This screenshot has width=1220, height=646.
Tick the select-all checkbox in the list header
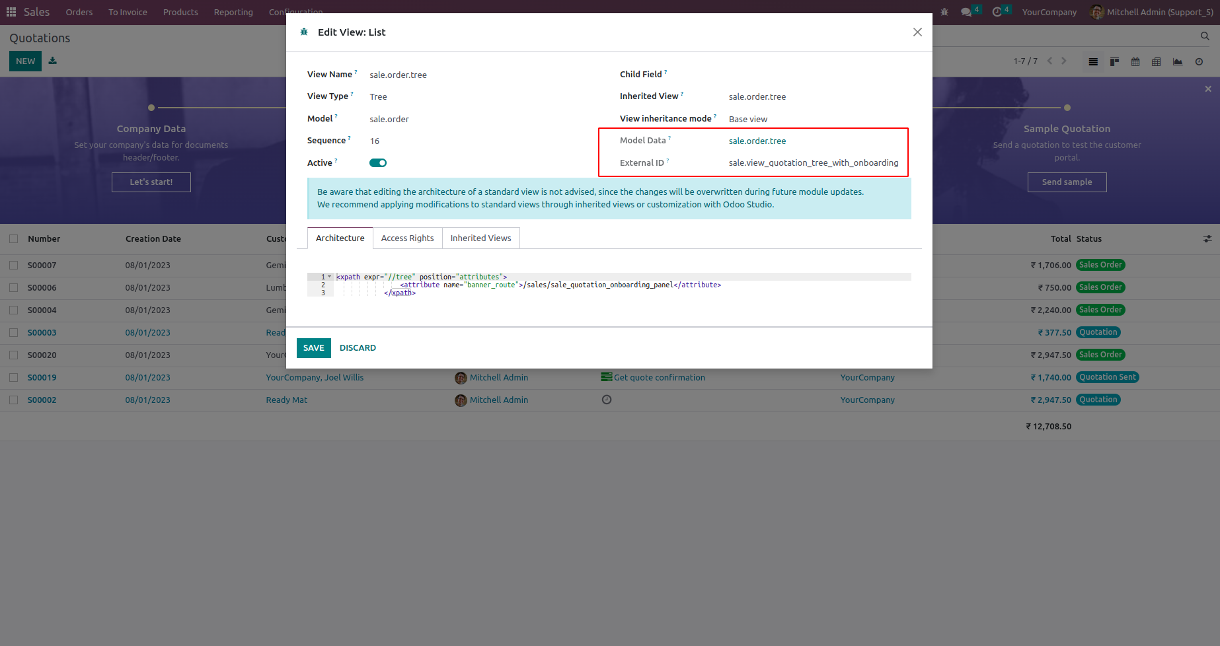tap(14, 238)
